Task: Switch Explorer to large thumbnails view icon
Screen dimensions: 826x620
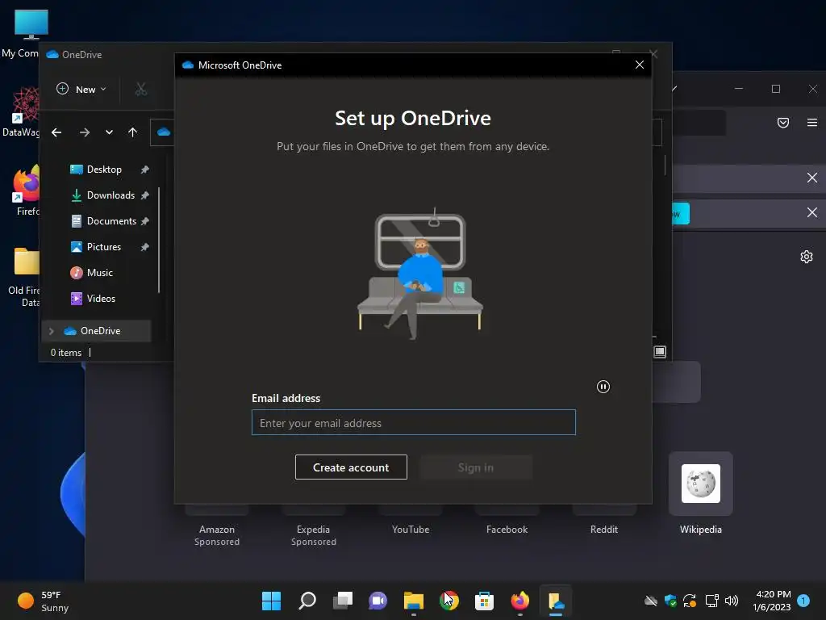Action: [x=660, y=352]
